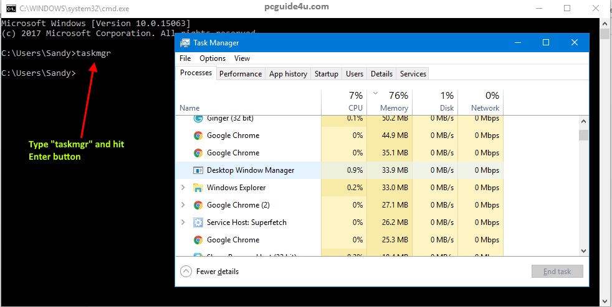Open the File menu in Task Manager

click(185, 58)
